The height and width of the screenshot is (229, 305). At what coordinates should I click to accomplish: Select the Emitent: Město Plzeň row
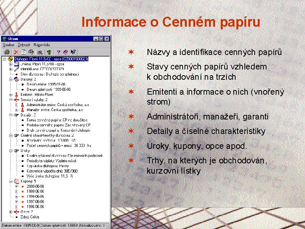pyautogui.click(x=37, y=95)
